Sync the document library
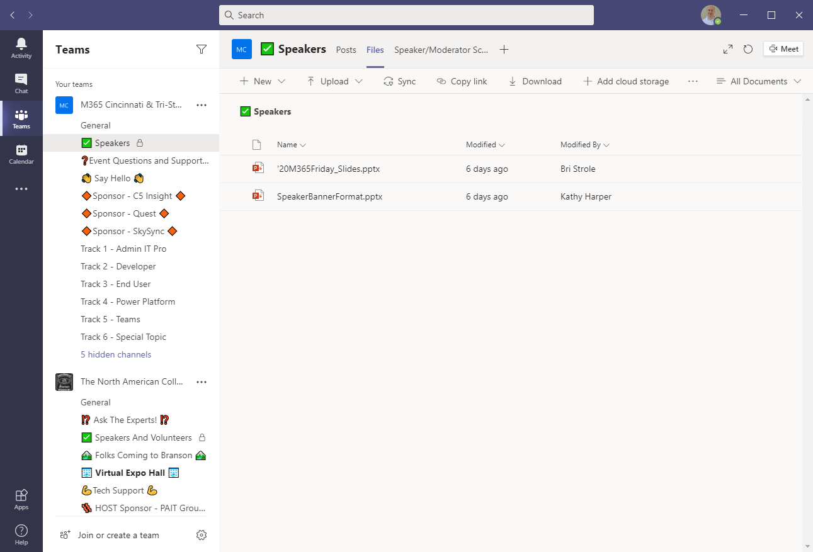The height and width of the screenshot is (552, 813). pyautogui.click(x=400, y=81)
